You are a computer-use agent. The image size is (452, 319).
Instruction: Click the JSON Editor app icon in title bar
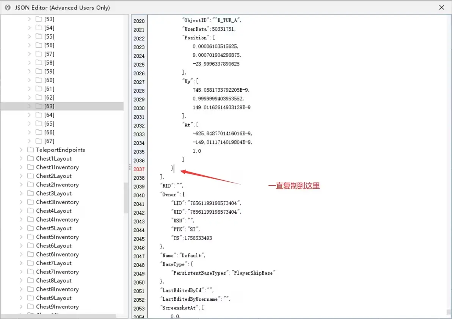coord(8,8)
